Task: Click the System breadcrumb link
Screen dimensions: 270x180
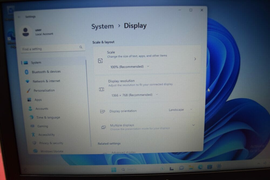Action: point(102,26)
